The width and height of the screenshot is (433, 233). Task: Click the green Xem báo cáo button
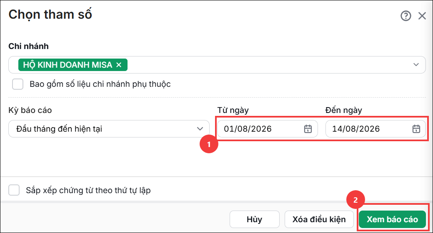point(392,219)
